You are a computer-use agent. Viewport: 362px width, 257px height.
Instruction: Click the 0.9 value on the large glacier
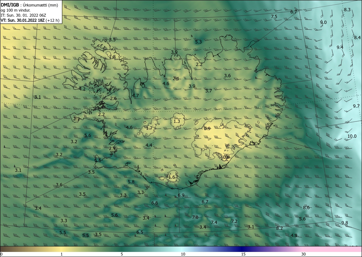pyautogui.click(x=207, y=128)
